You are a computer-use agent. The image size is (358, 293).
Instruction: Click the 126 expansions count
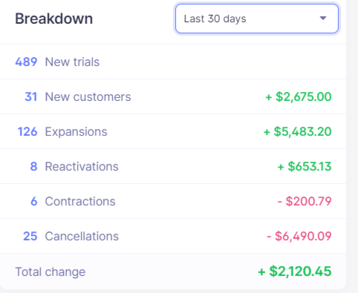tap(27, 131)
